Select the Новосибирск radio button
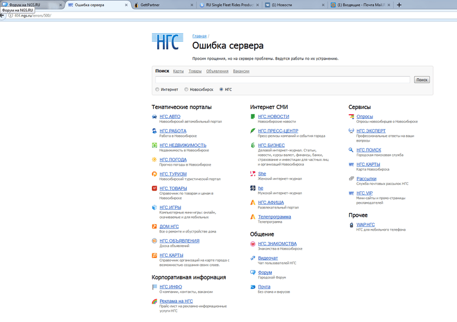The image size is (457, 322). [186, 90]
